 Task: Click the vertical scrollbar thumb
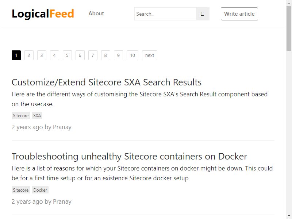click(289, 28)
